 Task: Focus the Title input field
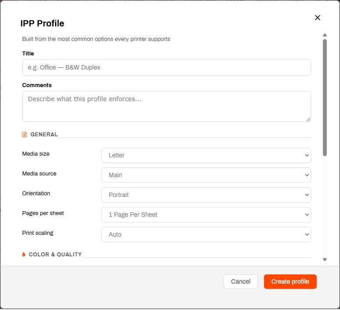point(166,68)
